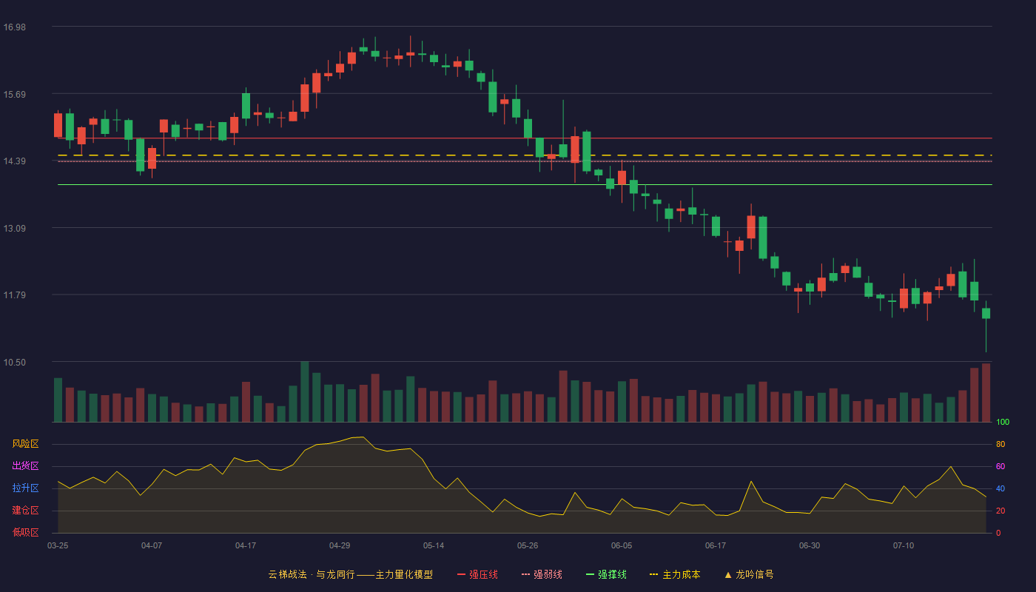This screenshot has width=1036, height=592.
Task: Toggle the 强撑线 legend entry
Action: [606, 574]
